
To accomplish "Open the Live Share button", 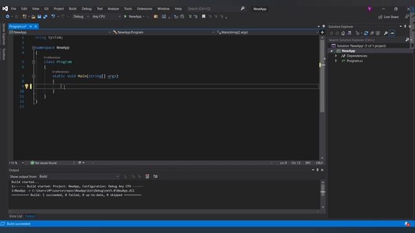I will [x=388, y=17].
